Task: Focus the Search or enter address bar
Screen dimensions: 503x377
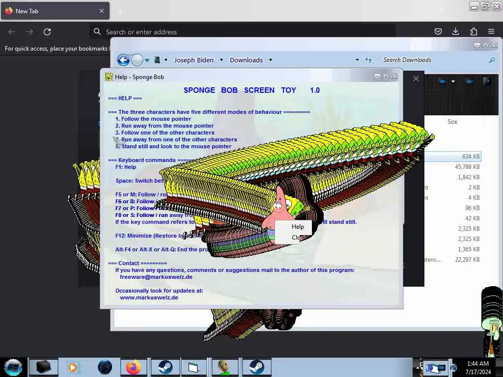Action: pos(242,32)
